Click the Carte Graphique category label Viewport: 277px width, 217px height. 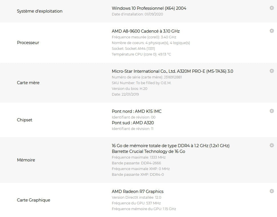34,200
